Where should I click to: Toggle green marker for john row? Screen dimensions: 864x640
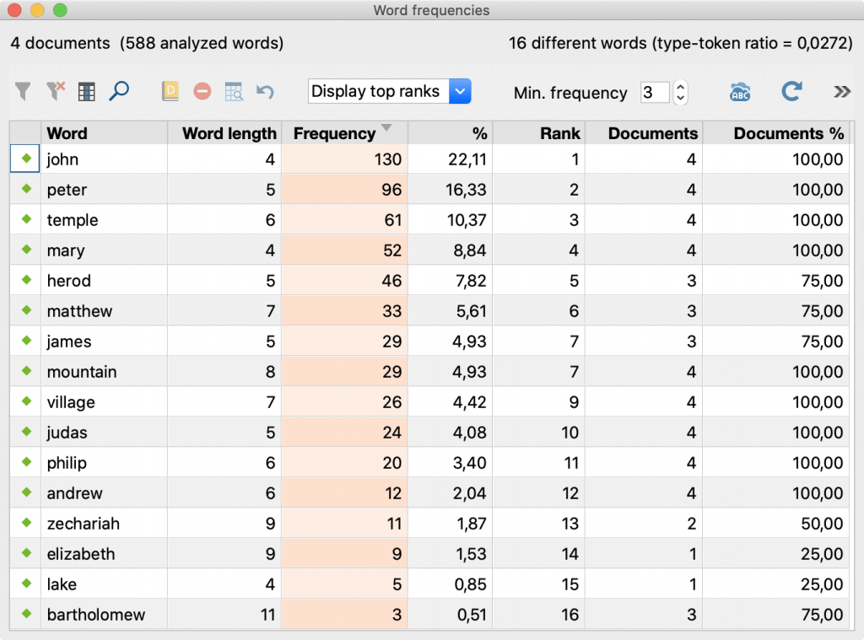tap(25, 159)
